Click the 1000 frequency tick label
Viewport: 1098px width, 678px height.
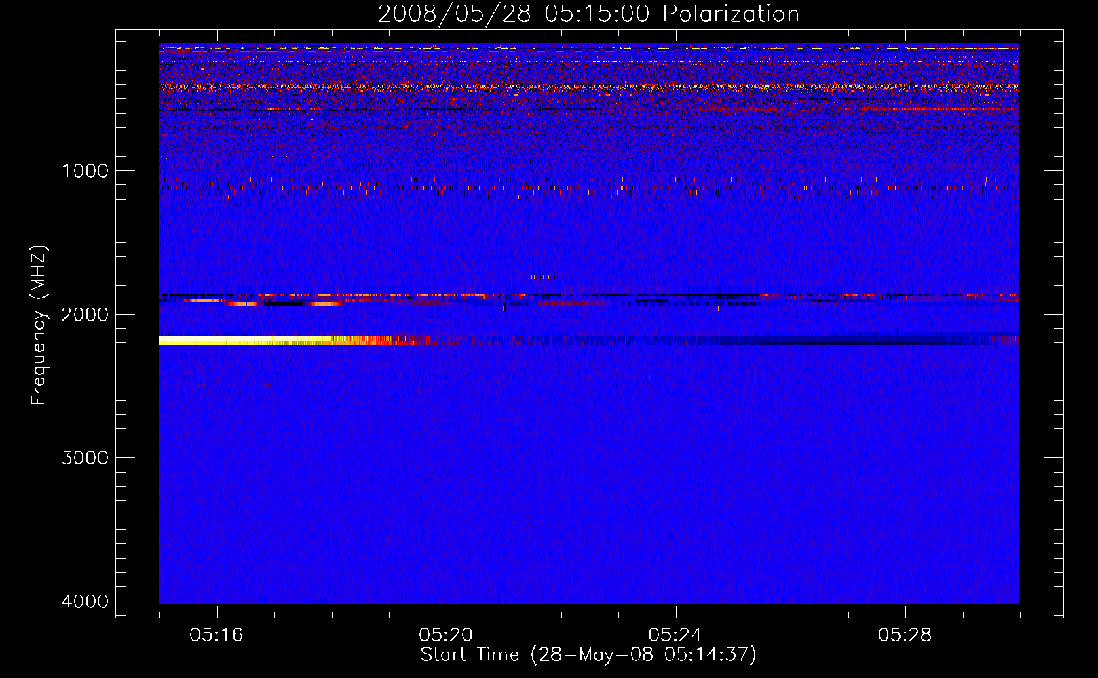(85, 171)
